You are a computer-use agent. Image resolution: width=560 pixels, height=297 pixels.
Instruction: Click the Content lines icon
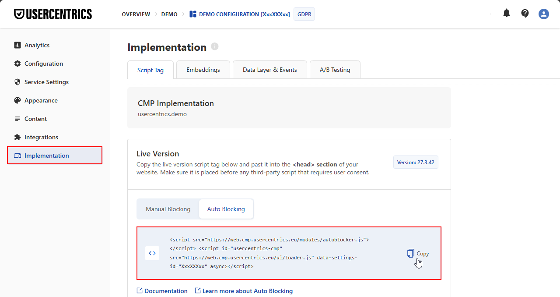(17, 119)
